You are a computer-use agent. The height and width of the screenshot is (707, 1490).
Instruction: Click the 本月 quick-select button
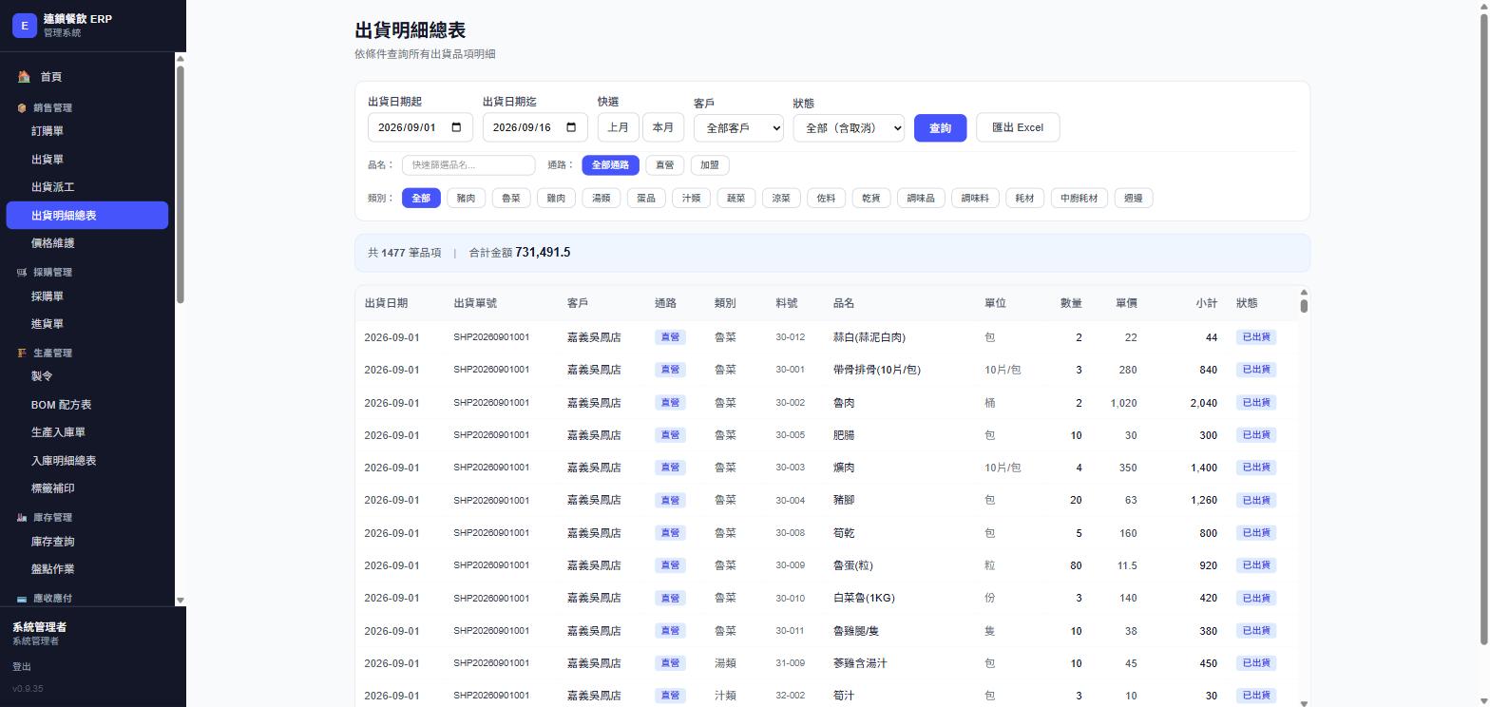point(663,127)
